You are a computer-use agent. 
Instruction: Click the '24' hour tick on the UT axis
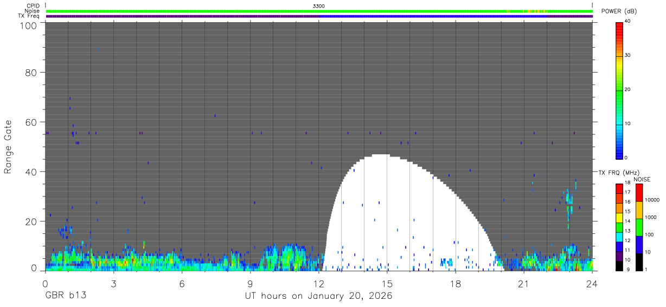pyautogui.click(x=592, y=283)
